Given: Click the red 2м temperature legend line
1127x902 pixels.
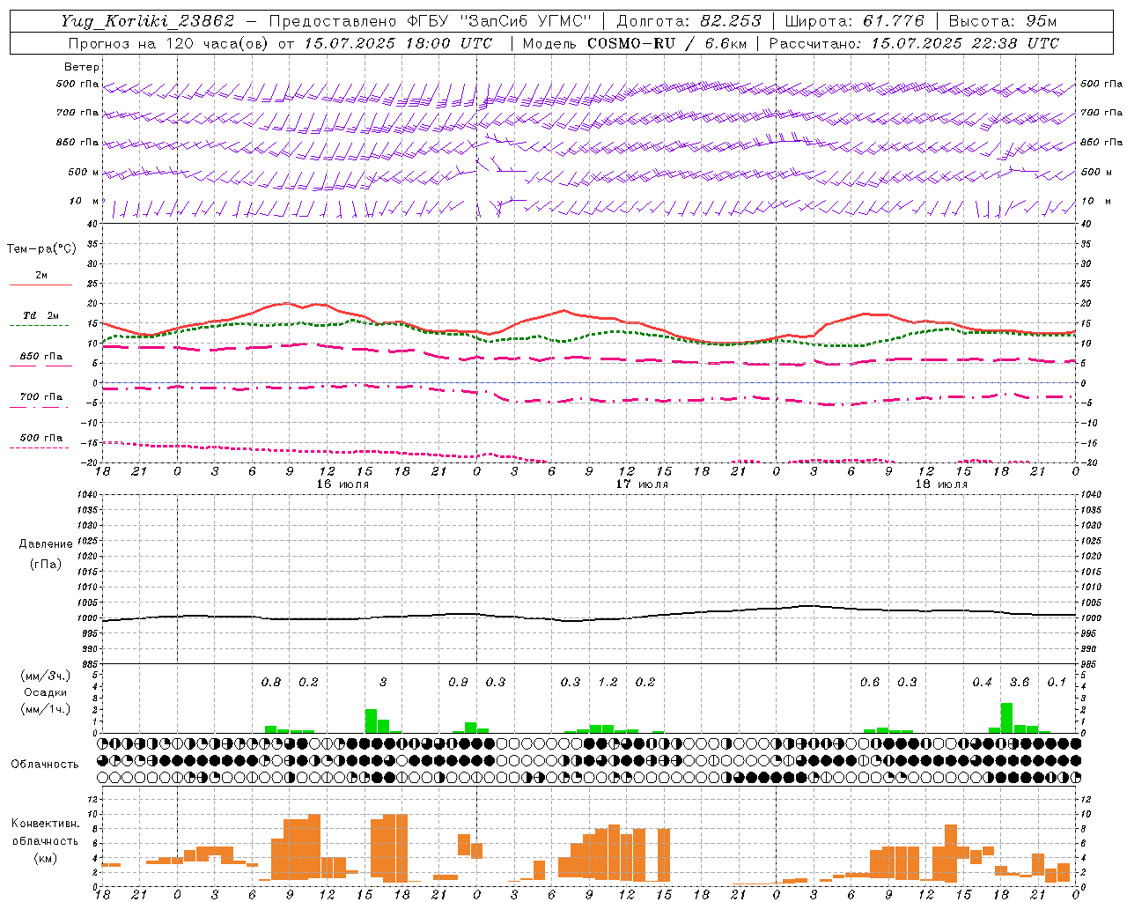Looking at the screenshot, I should [x=41, y=285].
